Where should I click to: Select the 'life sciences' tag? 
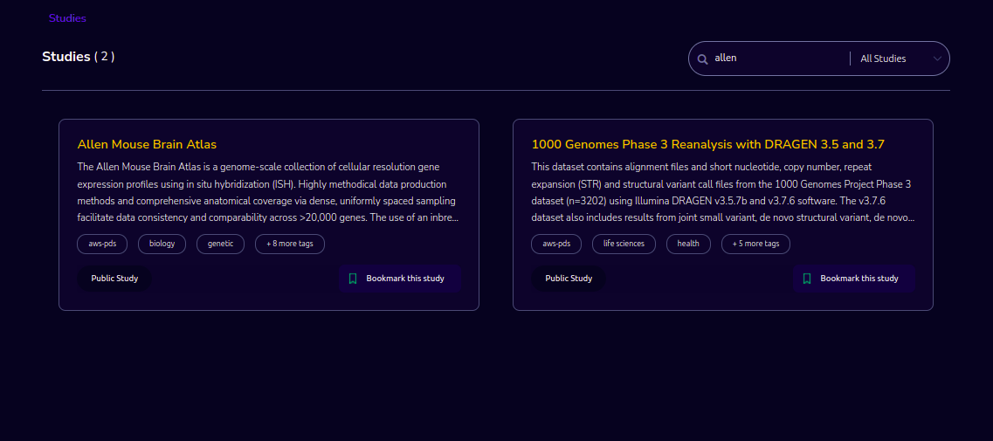click(x=624, y=244)
